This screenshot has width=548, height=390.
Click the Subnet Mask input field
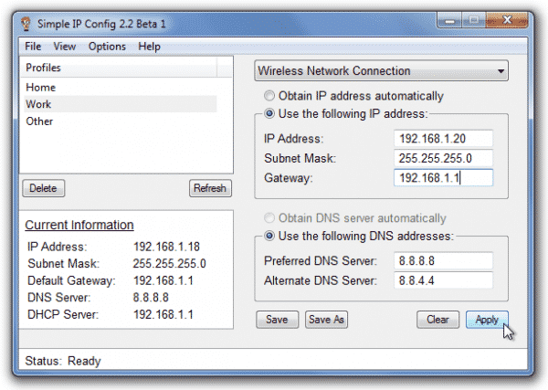(444, 157)
